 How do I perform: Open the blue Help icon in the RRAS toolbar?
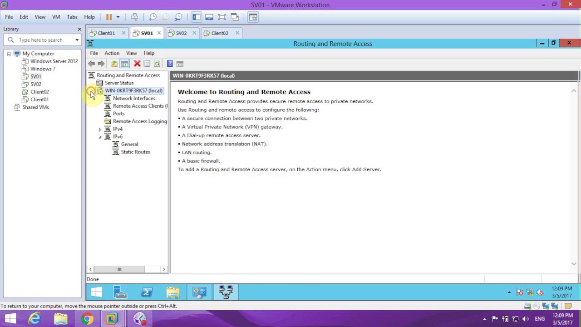[170, 64]
